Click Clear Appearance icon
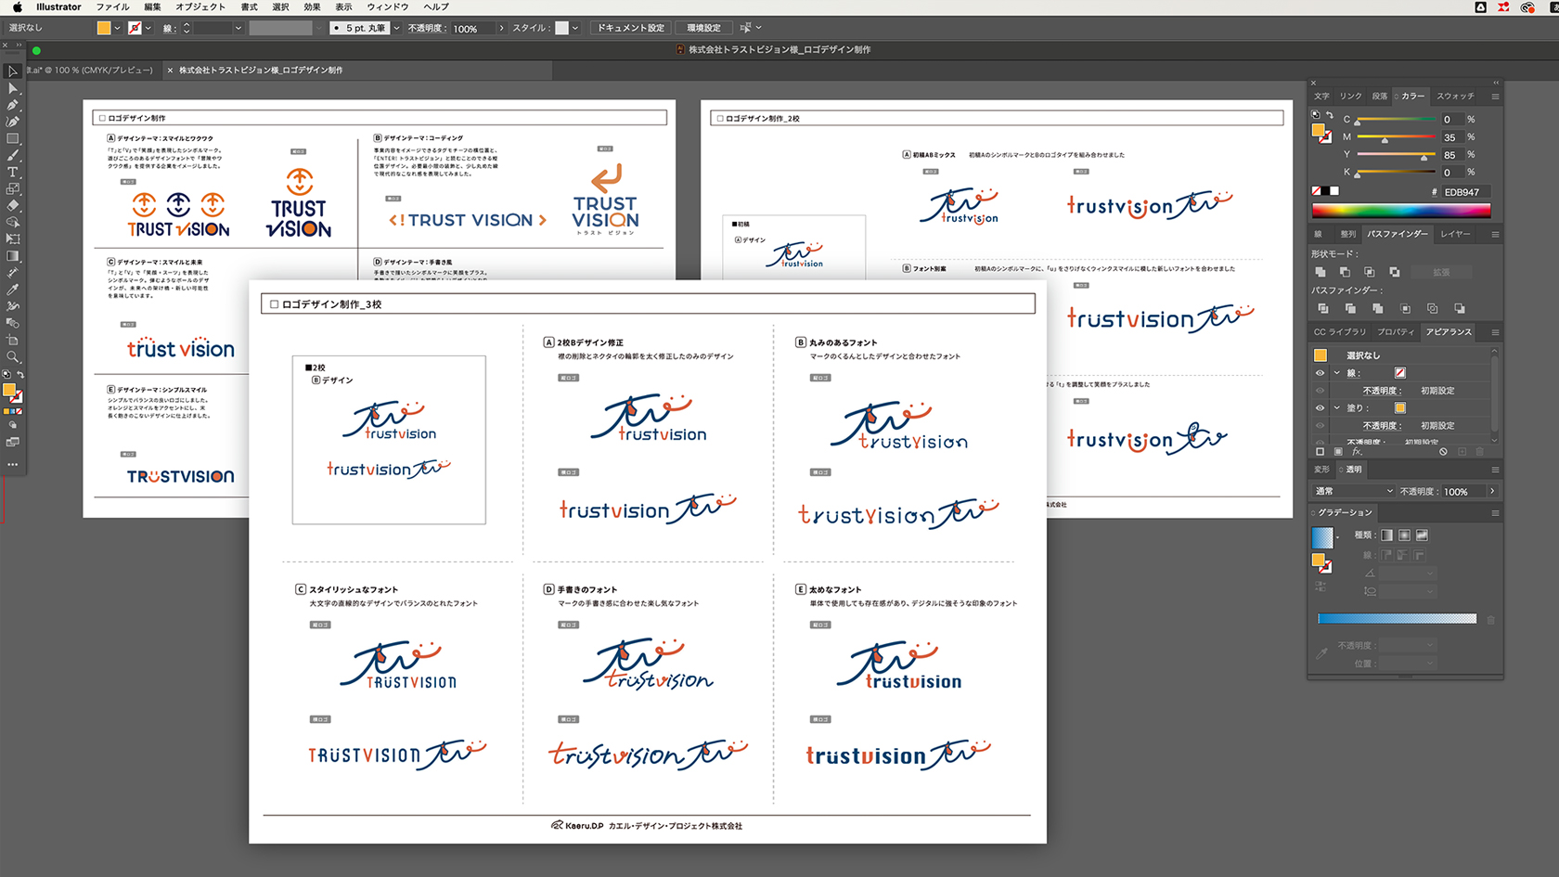This screenshot has width=1559, height=877. (x=1443, y=452)
